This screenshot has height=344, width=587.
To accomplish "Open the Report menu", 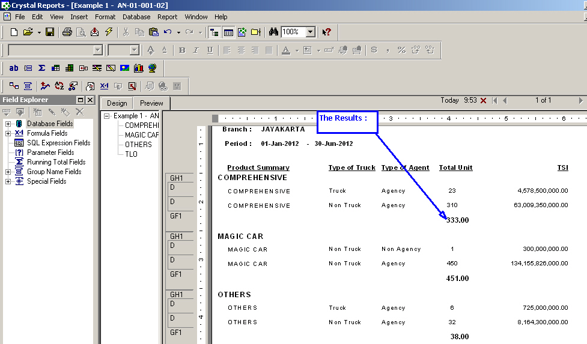I will [167, 17].
